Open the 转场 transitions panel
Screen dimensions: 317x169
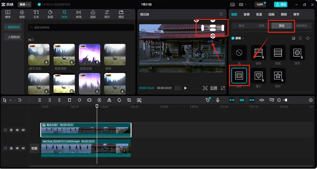pyautogui.click(x=78, y=14)
